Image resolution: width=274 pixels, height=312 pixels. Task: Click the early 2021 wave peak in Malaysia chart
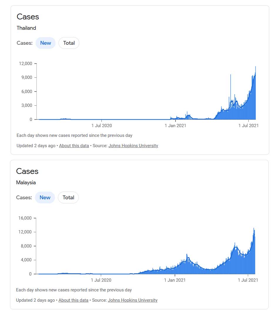coord(187,264)
